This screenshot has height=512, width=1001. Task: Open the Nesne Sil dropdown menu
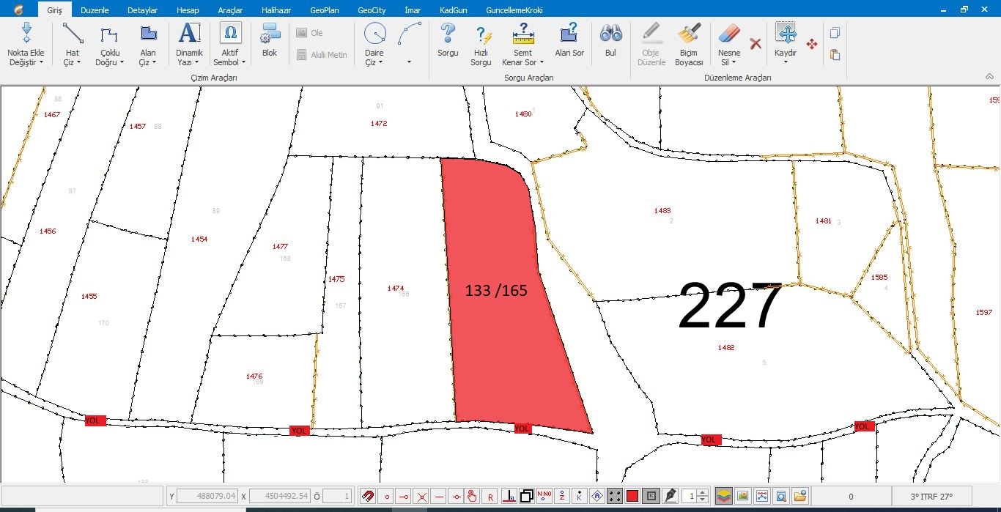coord(728,62)
